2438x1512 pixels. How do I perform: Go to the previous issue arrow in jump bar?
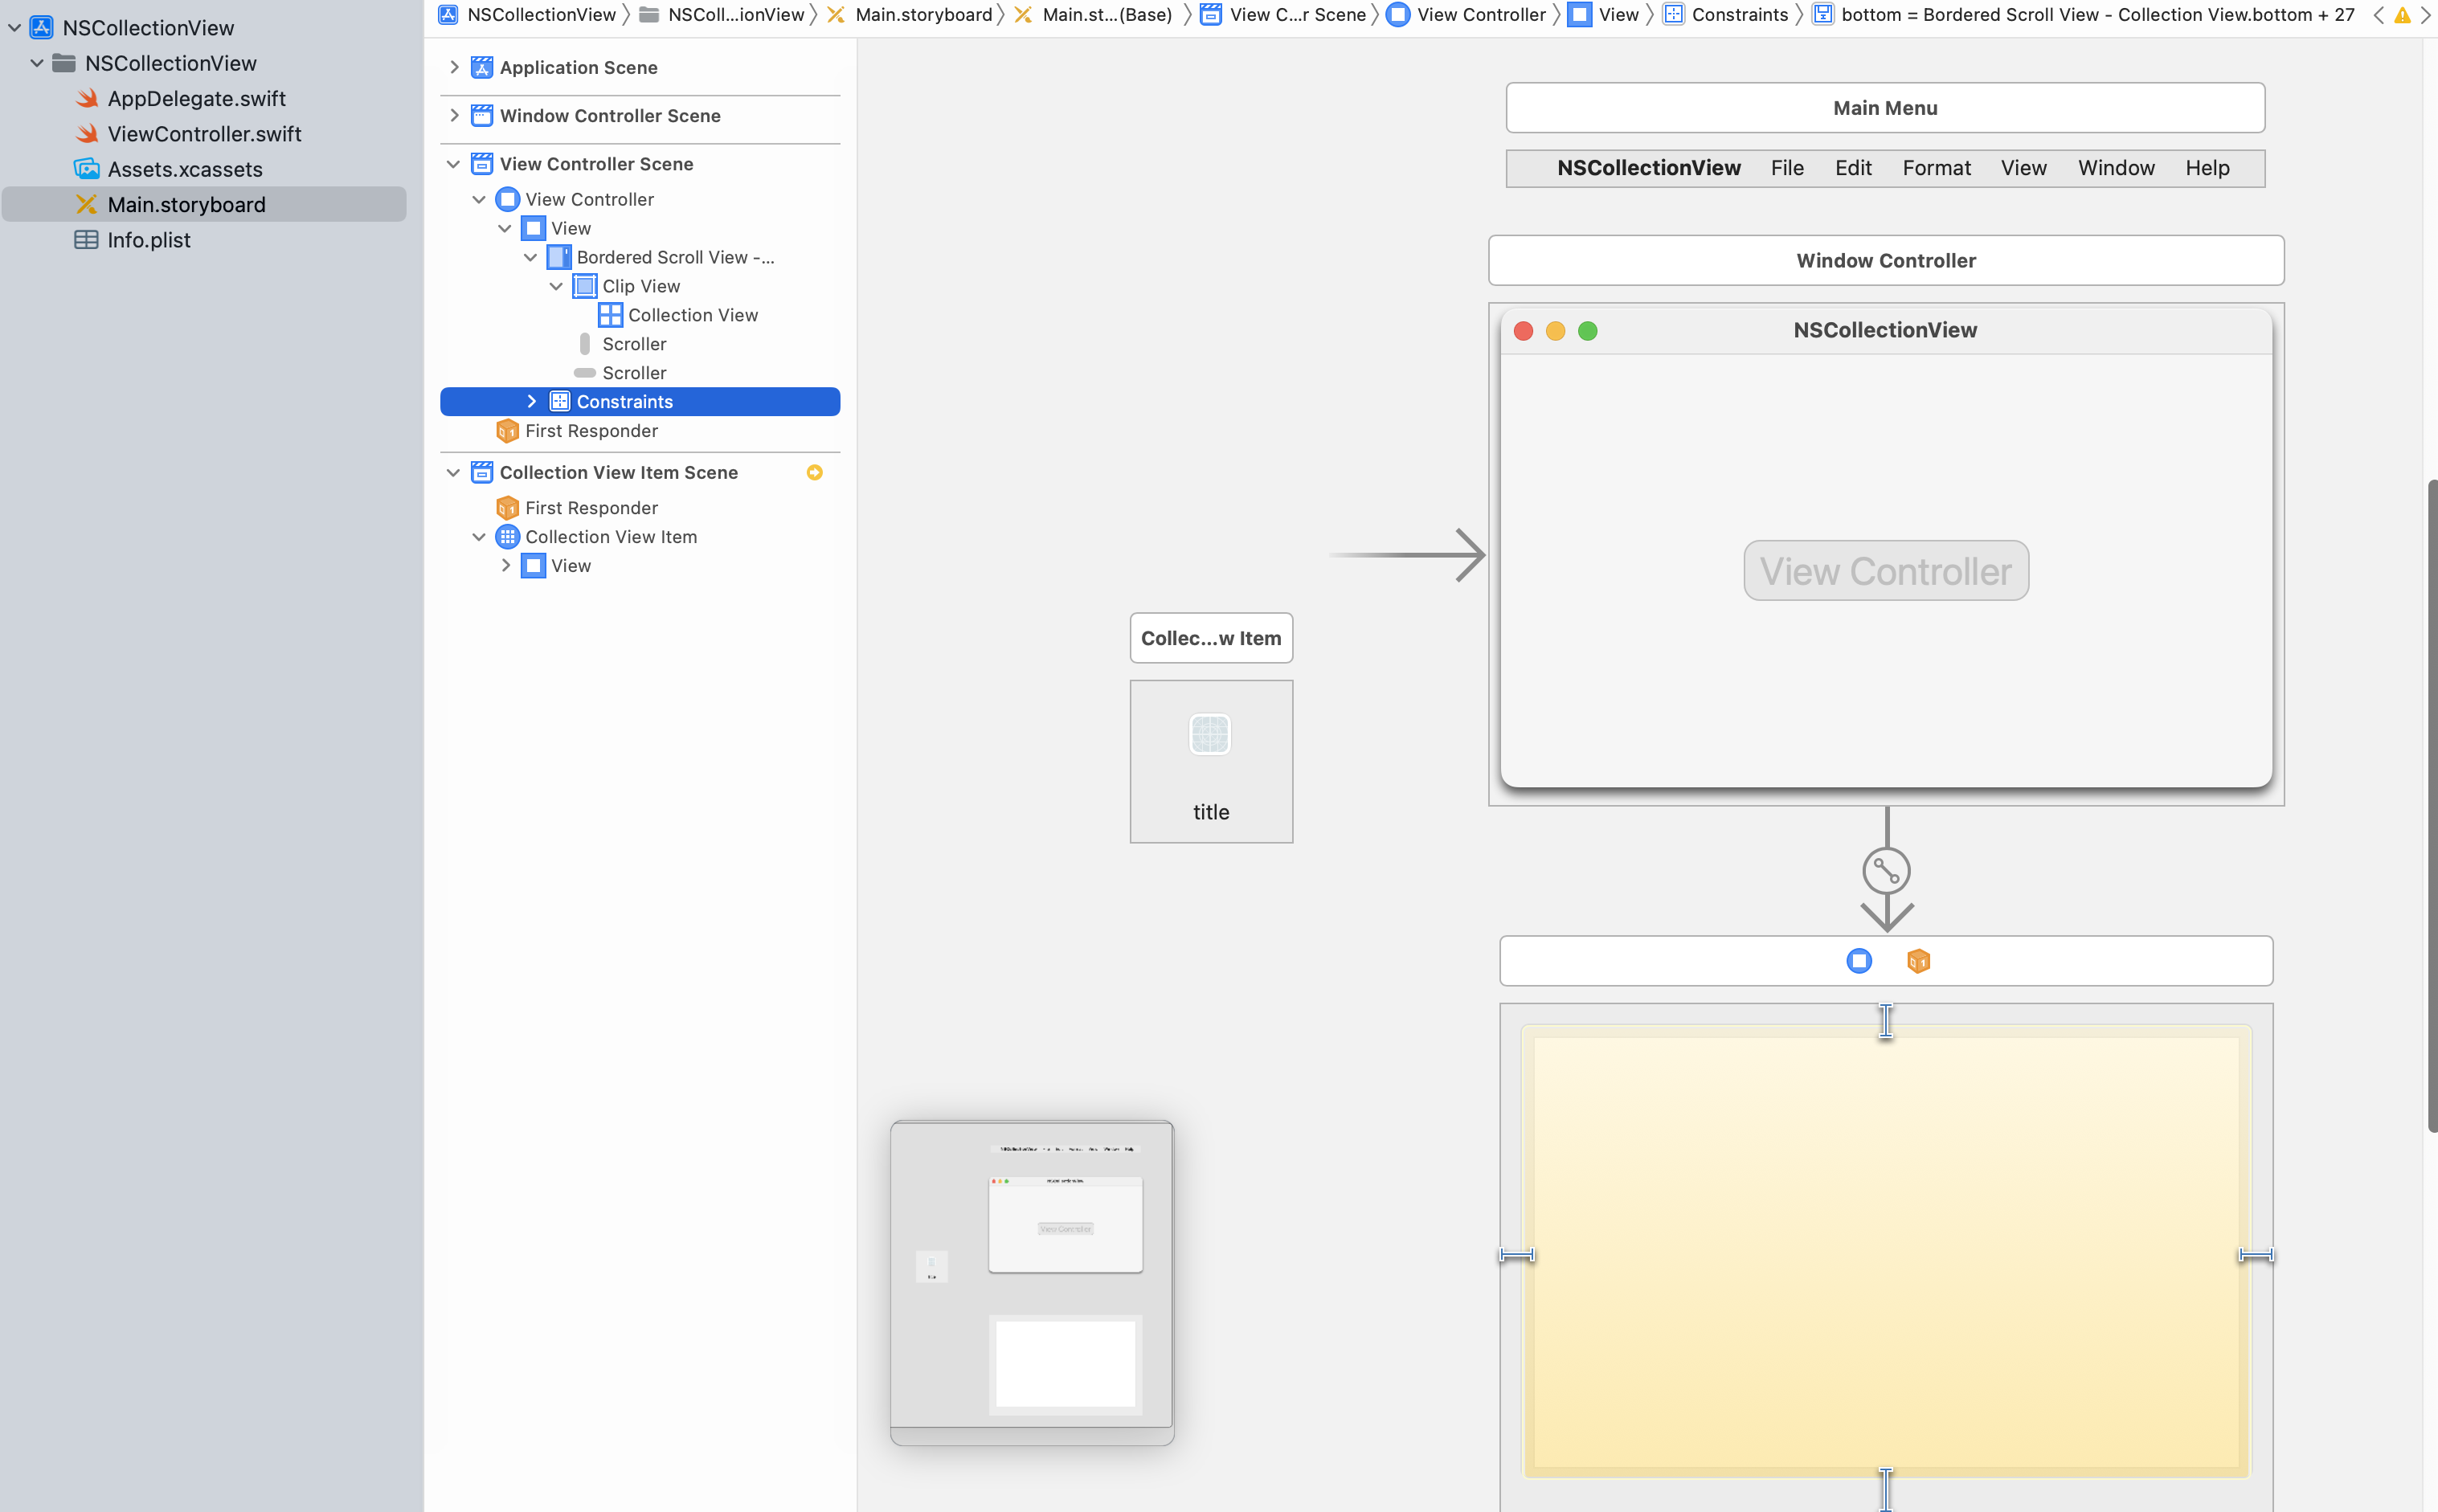[2378, 15]
